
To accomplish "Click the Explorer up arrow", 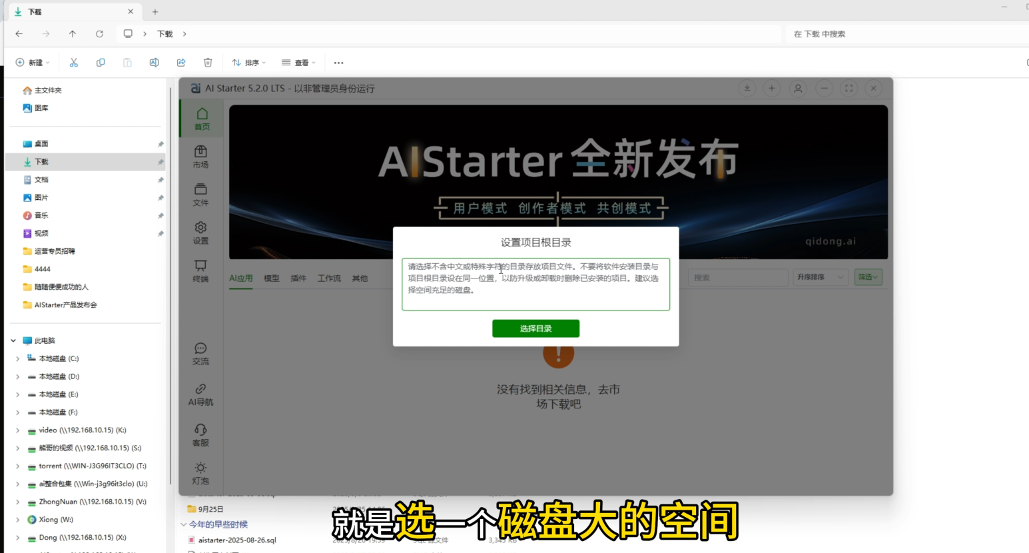I will (x=73, y=34).
